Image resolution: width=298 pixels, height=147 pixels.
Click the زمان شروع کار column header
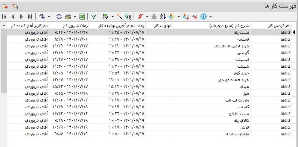(x=69, y=26)
